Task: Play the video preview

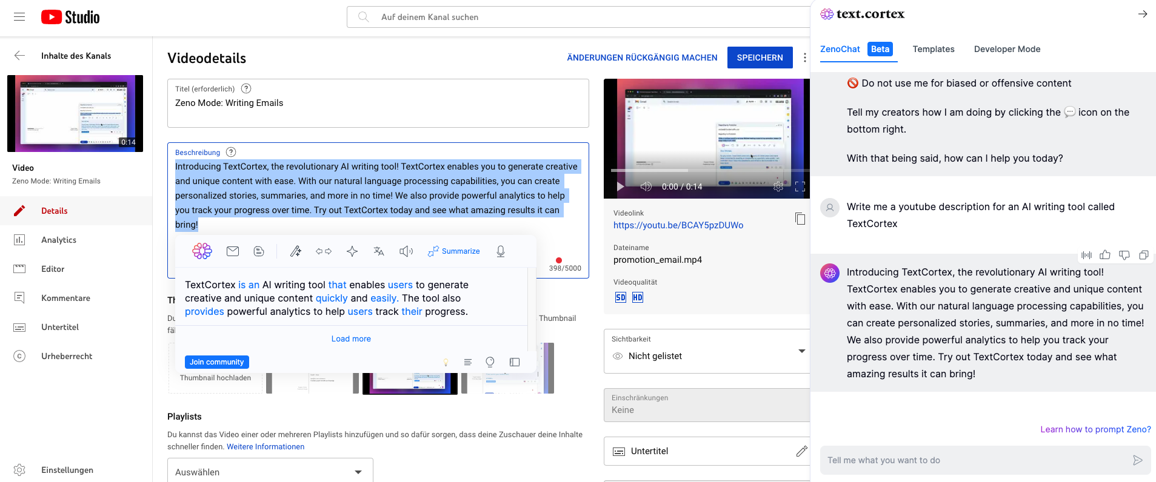Action: [620, 187]
